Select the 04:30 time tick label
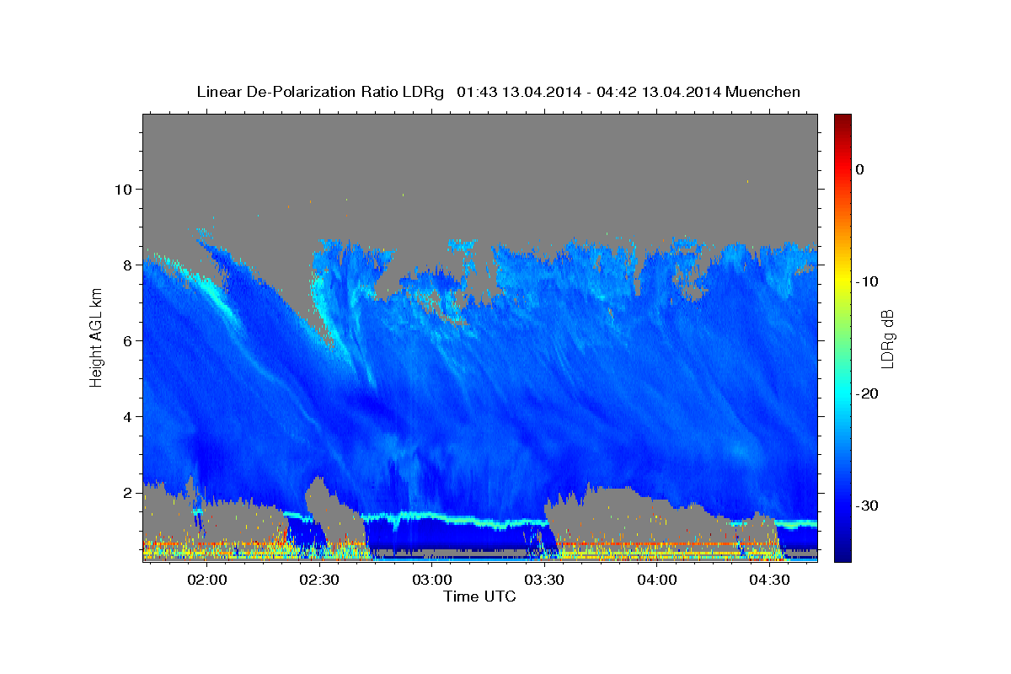 [x=770, y=580]
